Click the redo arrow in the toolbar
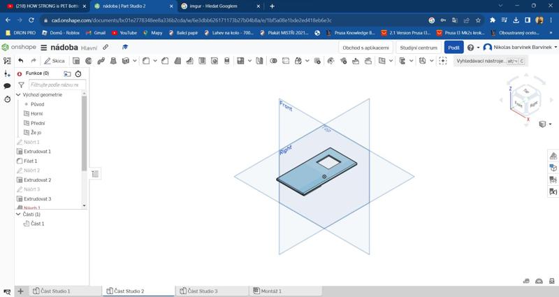This screenshot has width=559, height=297. pyautogui.click(x=34, y=61)
